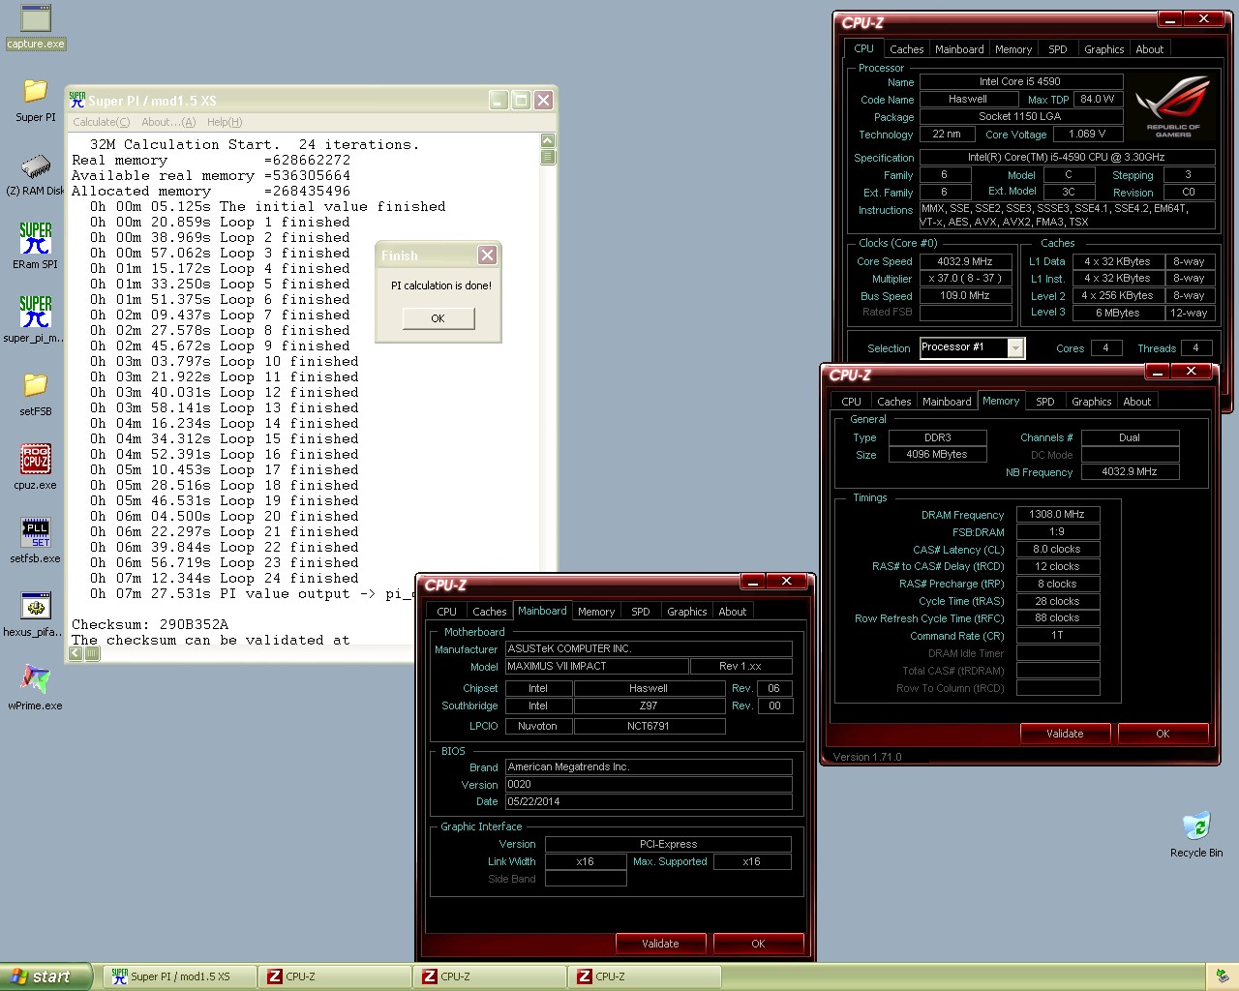Open the Windows start button

tap(46, 976)
